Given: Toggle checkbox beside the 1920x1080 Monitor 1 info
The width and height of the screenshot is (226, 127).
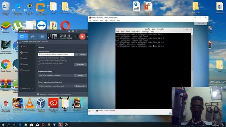Looking at the screenshot, I should [x=20, y=42].
